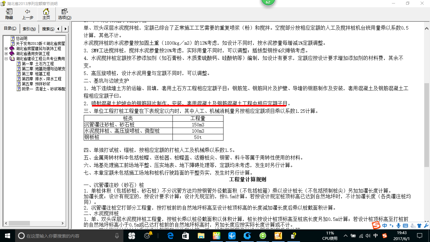Open the Action Center notification icon
430x242 pixels.
[x=420, y=236]
